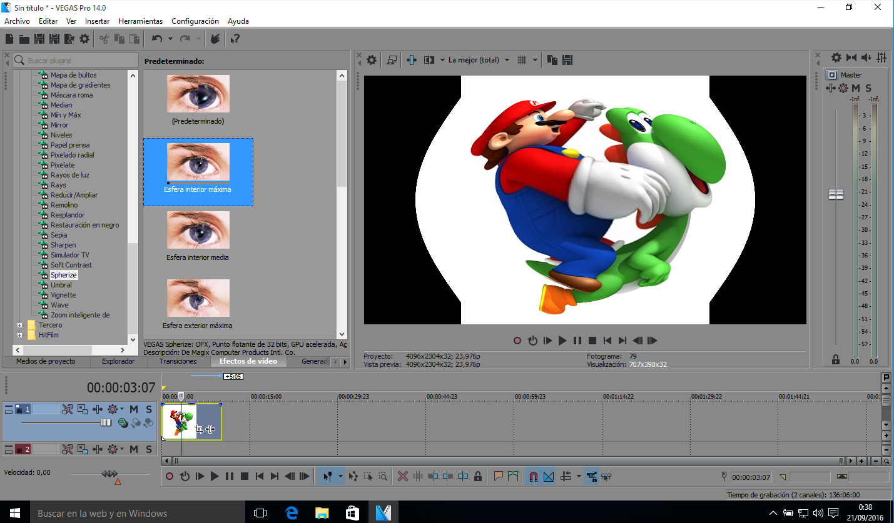
Task: Click the Undo arrow icon
Action: (x=157, y=39)
